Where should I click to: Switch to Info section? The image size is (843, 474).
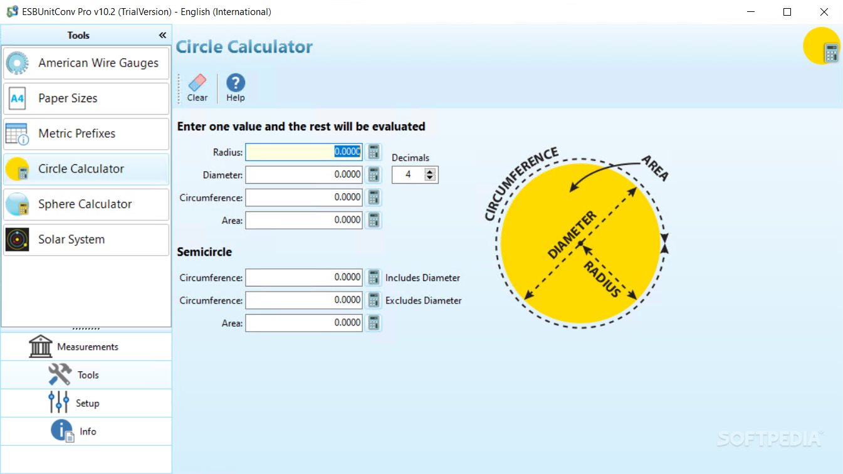point(86,431)
